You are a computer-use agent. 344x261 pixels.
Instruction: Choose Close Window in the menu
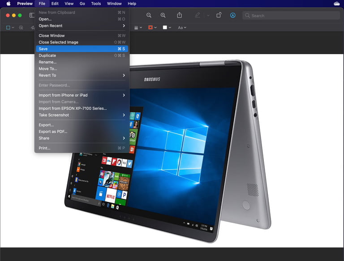point(82,35)
